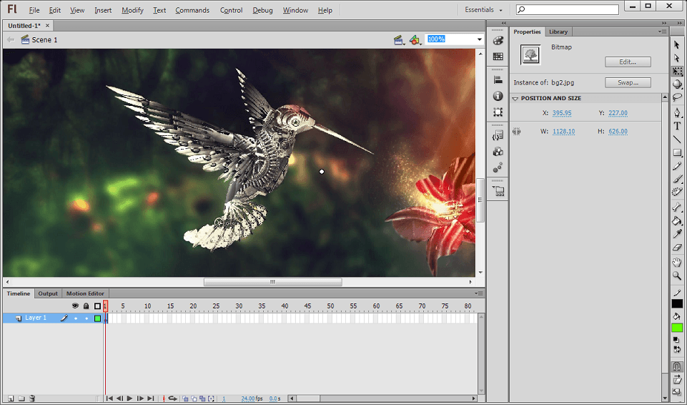
Task: Open the Info panel icon
Action: [x=498, y=96]
